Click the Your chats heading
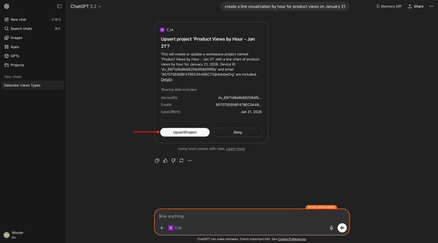Viewport: 438px width, 243px height. pyautogui.click(x=13, y=77)
